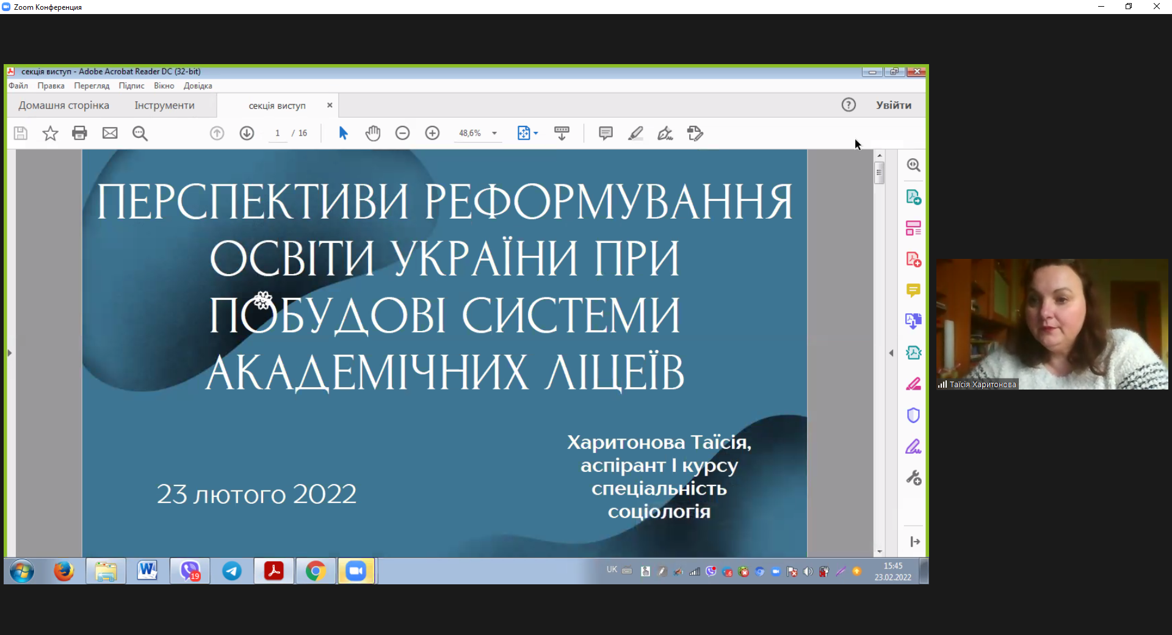Open Compress PDF tool in sidebar
The width and height of the screenshot is (1172, 635).
click(x=913, y=353)
